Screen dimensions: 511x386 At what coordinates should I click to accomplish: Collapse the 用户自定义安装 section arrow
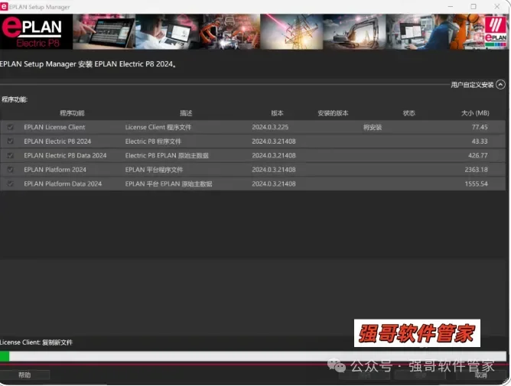(x=500, y=85)
